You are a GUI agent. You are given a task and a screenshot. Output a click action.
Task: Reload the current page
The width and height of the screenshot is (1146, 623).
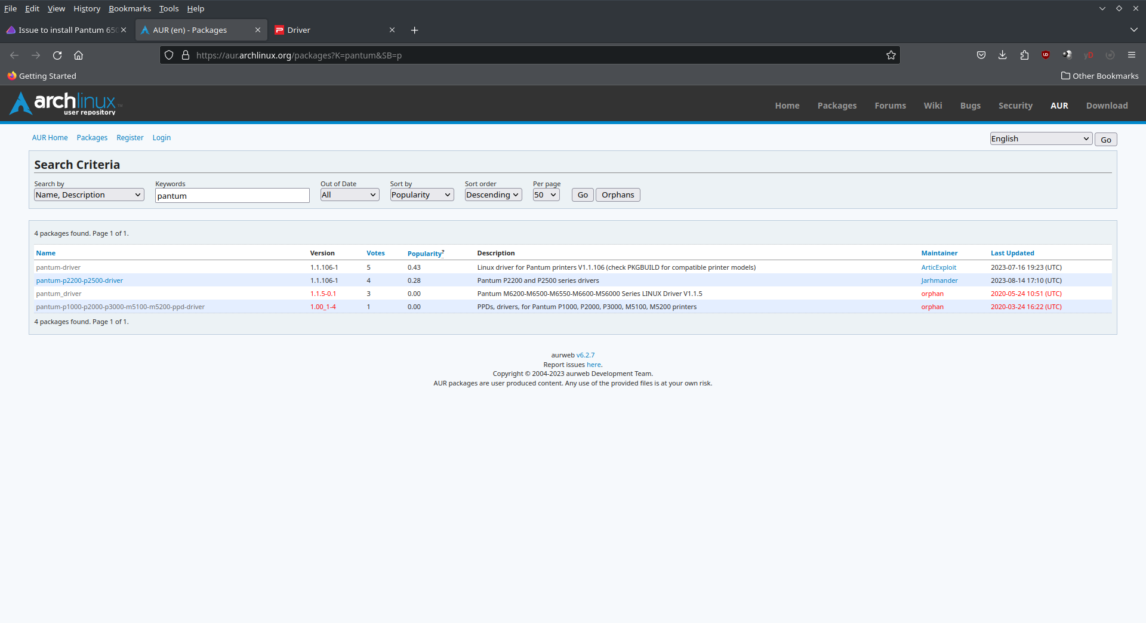pos(57,55)
